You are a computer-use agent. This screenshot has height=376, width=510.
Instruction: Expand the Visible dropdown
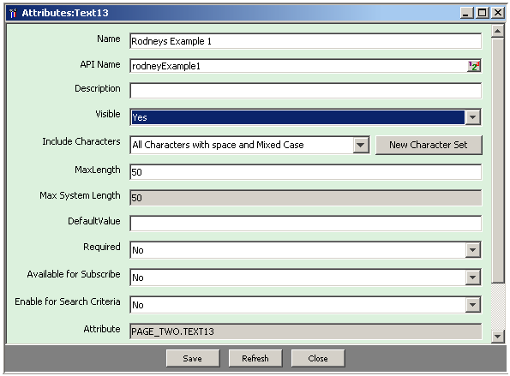click(x=472, y=117)
